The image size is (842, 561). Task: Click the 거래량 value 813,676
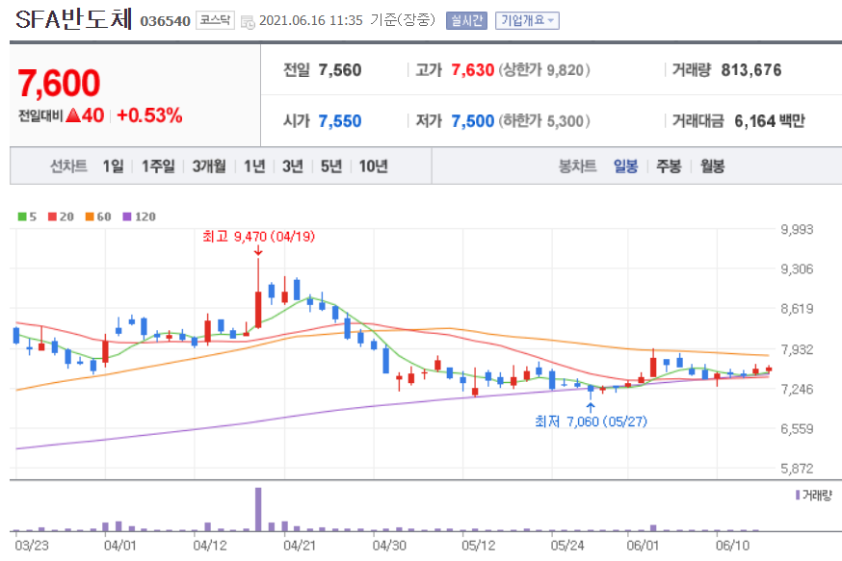[751, 70]
